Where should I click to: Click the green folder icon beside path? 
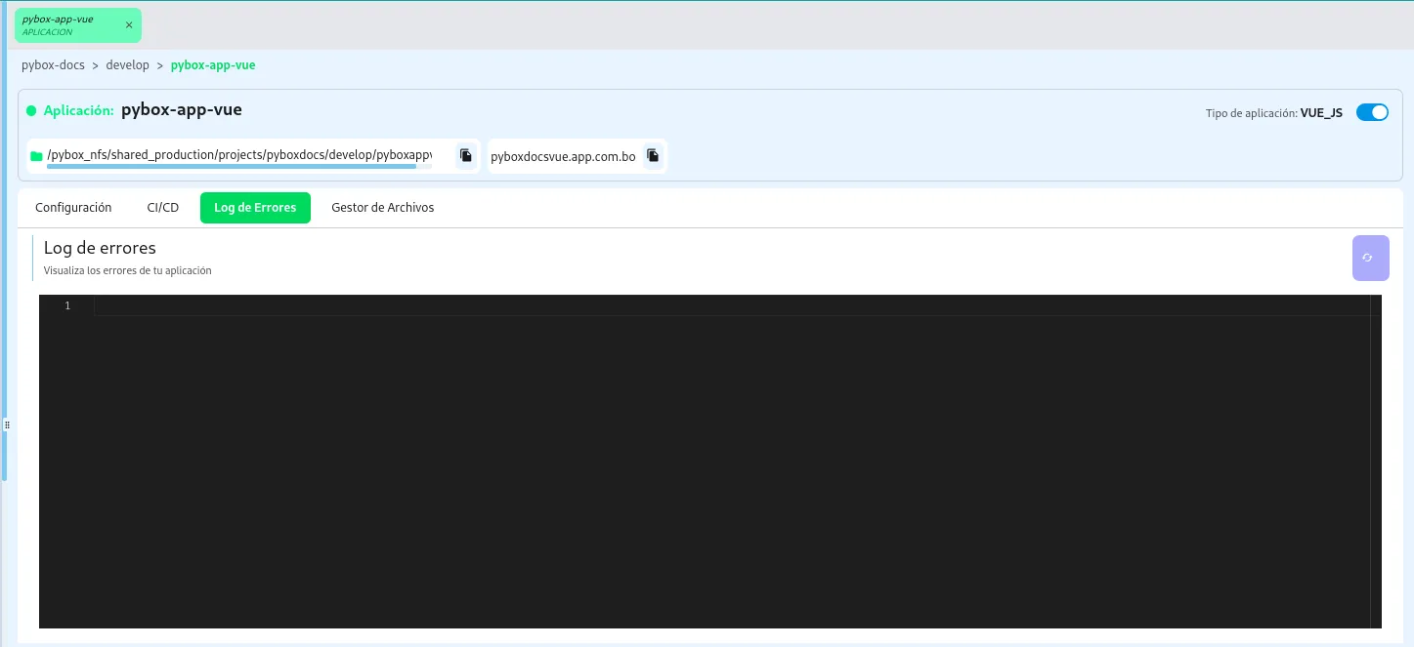point(36,156)
